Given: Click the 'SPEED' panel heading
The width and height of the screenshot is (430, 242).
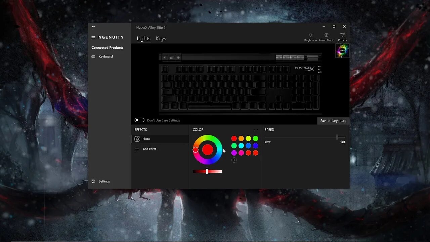Looking at the screenshot, I should [269, 130].
